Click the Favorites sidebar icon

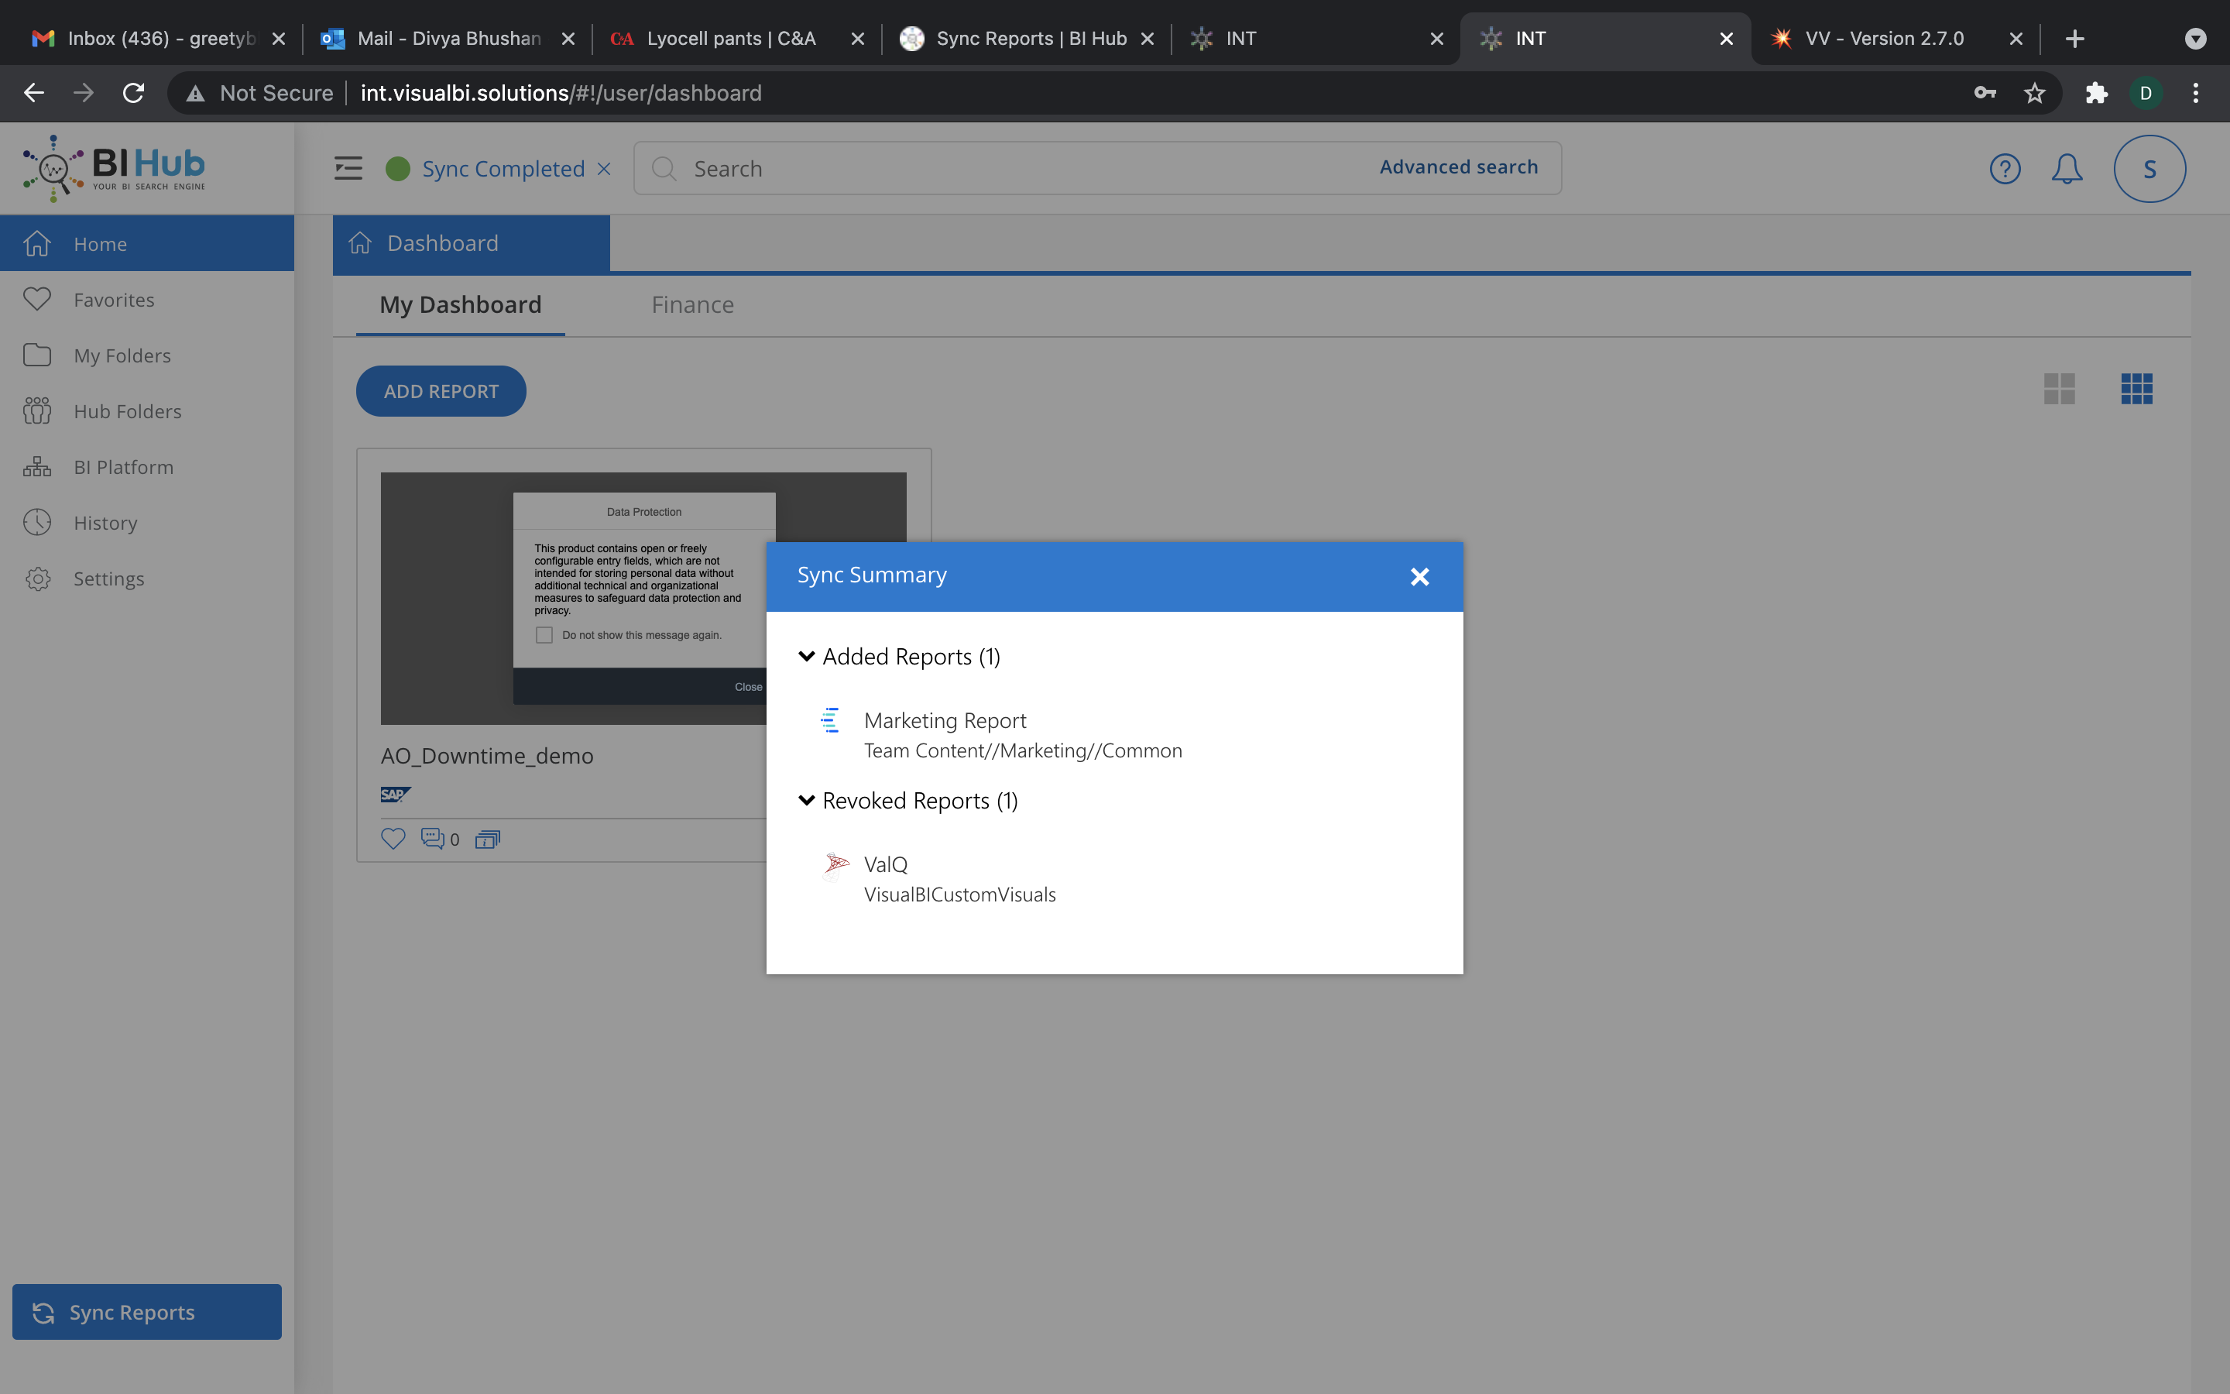click(39, 299)
